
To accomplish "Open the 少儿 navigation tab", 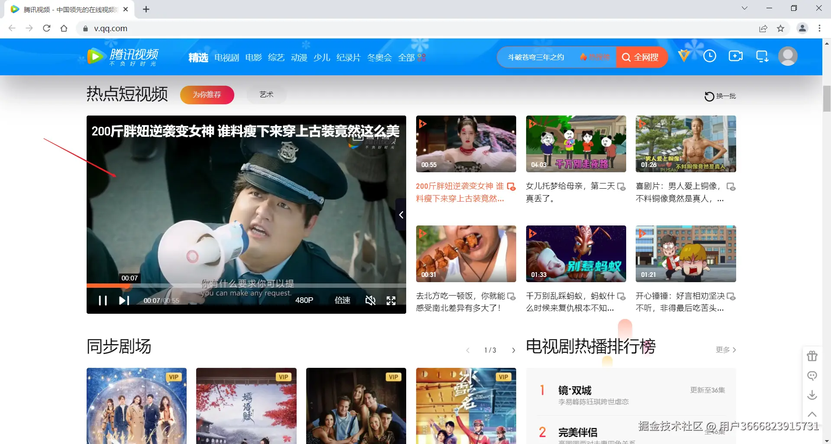I will [x=322, y=58].
